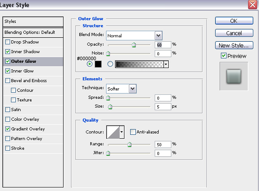Toggle the Anti-aliased checkbox
This screenshot has width=259, height=191.
click(x=133, y=132)
